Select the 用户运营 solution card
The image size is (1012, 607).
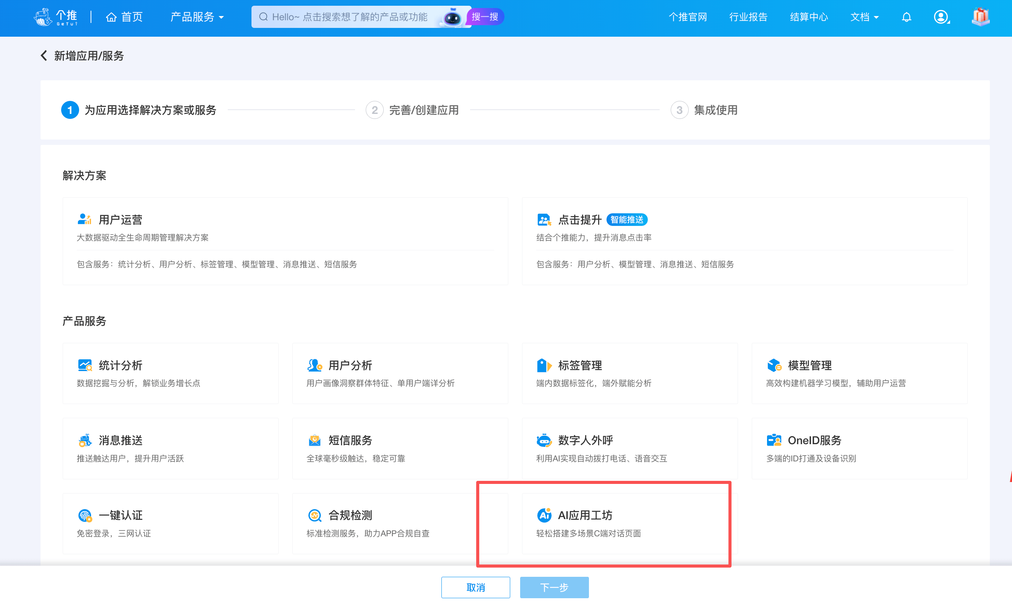[285, 241]
